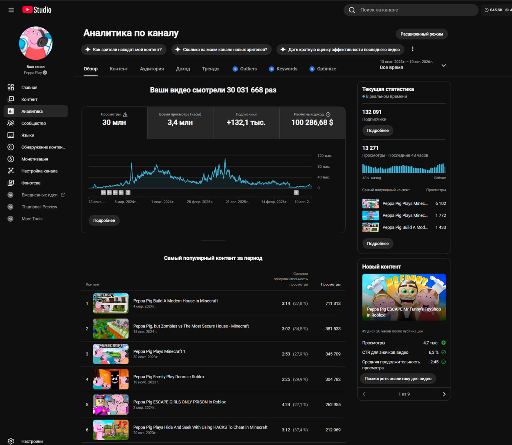Sort by the Просмотры column header

(331, 285)
